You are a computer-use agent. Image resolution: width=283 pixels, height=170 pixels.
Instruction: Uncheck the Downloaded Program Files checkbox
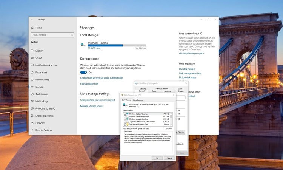125,124
